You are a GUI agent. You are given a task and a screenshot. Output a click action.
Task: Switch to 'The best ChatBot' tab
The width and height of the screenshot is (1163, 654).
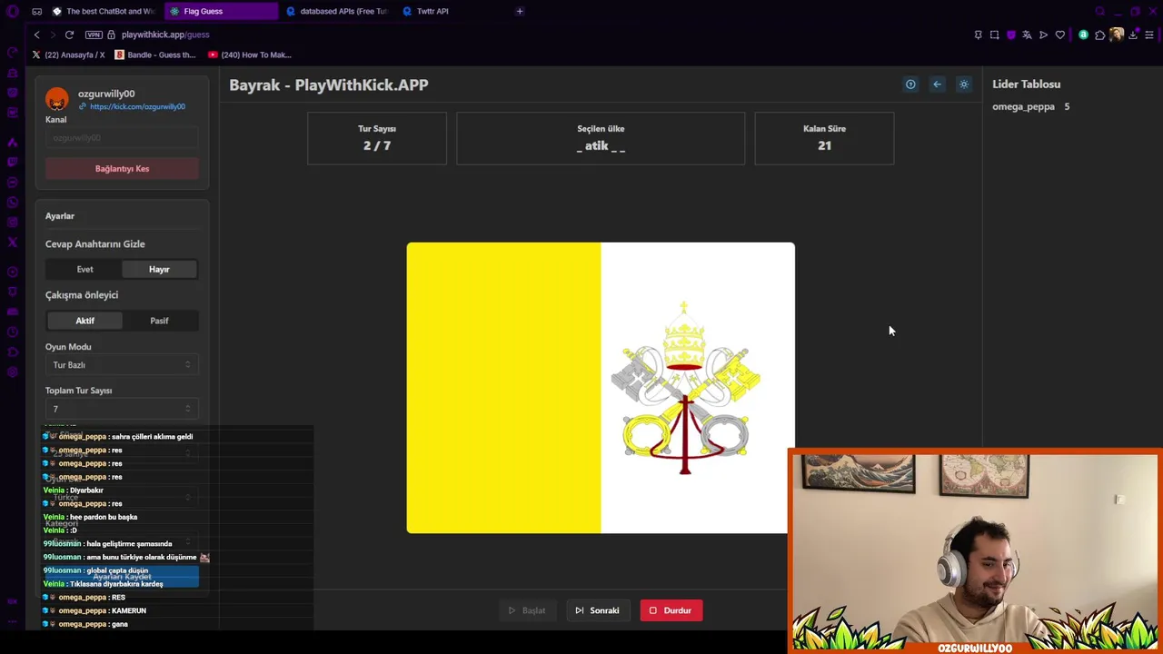(x=104, y=11)
